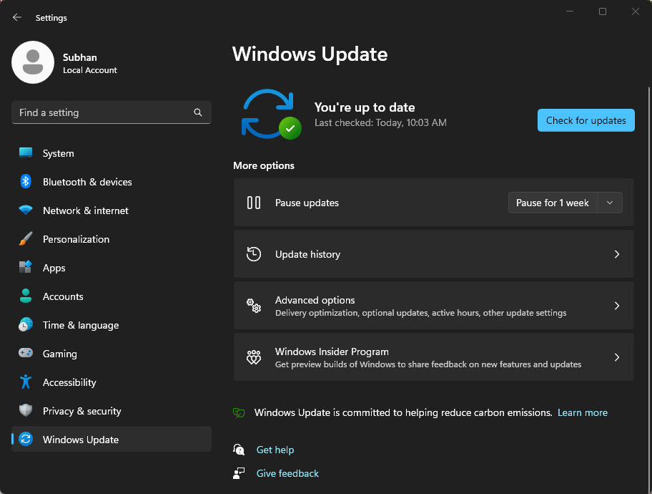Image resolution: width=652 pixels, height=494 pixels.
Task: Click the Subhan Local Account name
Action: pyautogui.click(x=90, y=63)
